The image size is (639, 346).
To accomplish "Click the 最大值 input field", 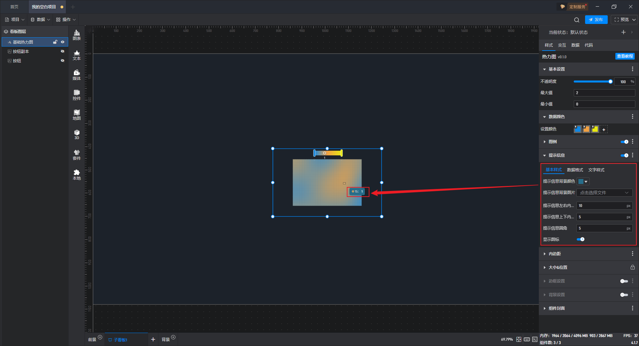I will (x=604, y=93).
